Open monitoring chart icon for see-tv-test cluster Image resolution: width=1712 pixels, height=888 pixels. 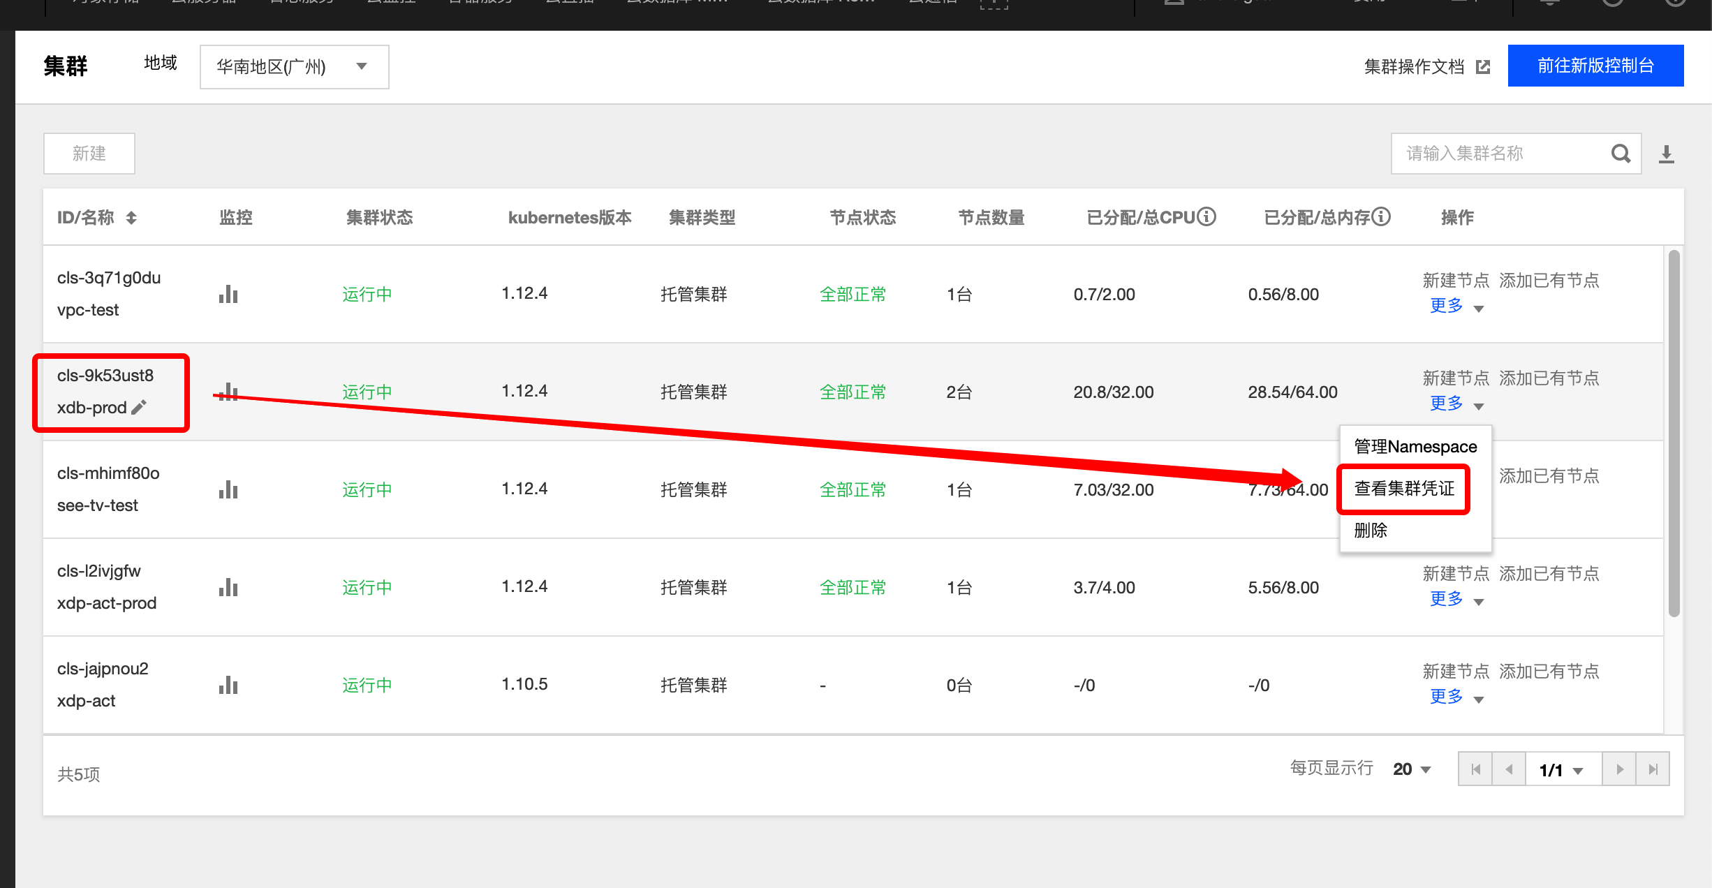tap(228, 489)
